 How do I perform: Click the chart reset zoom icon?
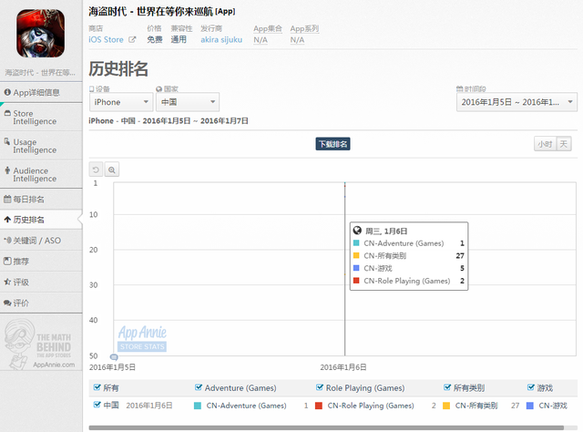click(x=96, y=170)
